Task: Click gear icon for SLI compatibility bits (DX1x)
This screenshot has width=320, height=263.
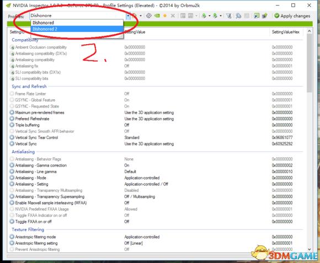Action: point(12,72)
